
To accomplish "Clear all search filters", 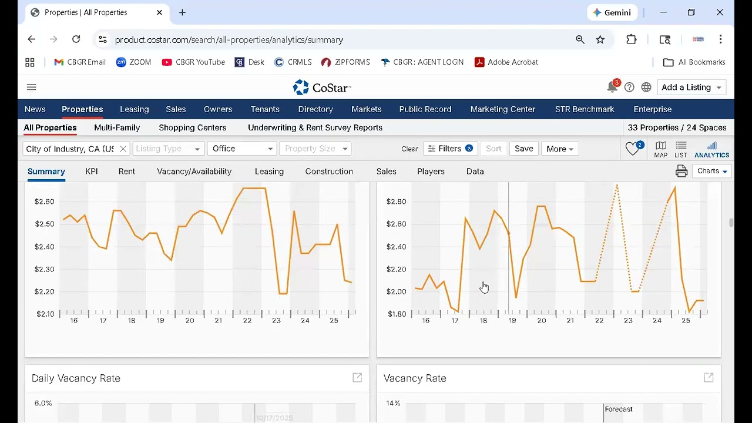I will tap(409, 149).
